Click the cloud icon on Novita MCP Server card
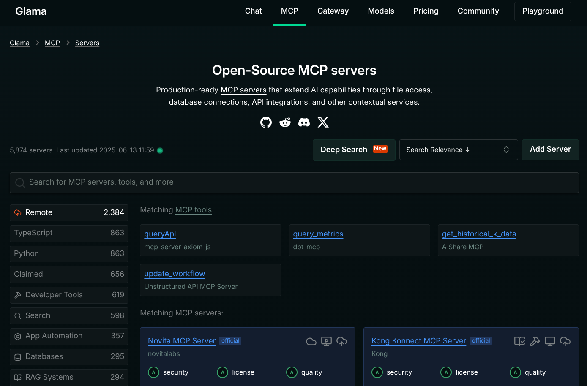 point(311,341)
